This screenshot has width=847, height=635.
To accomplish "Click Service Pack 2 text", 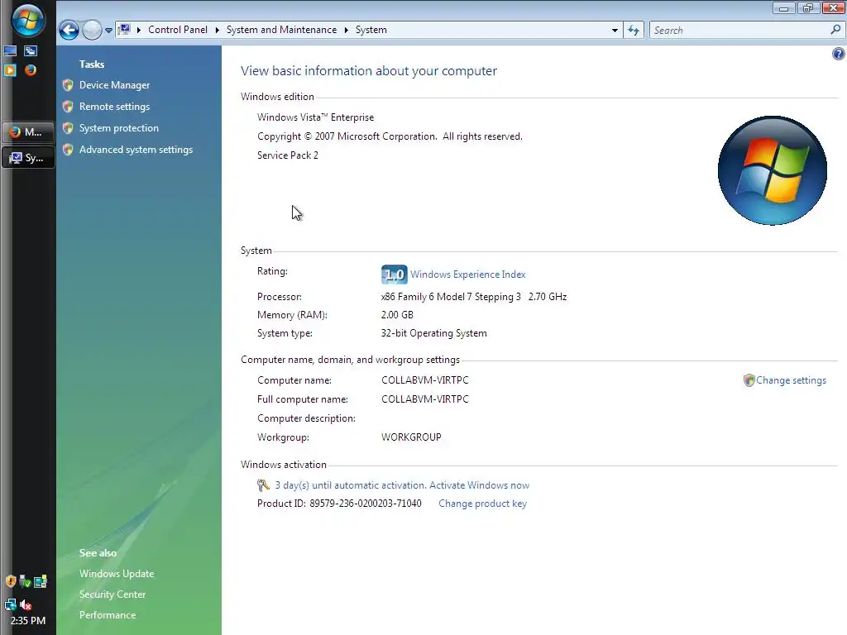I will click(x=287, y=155).
